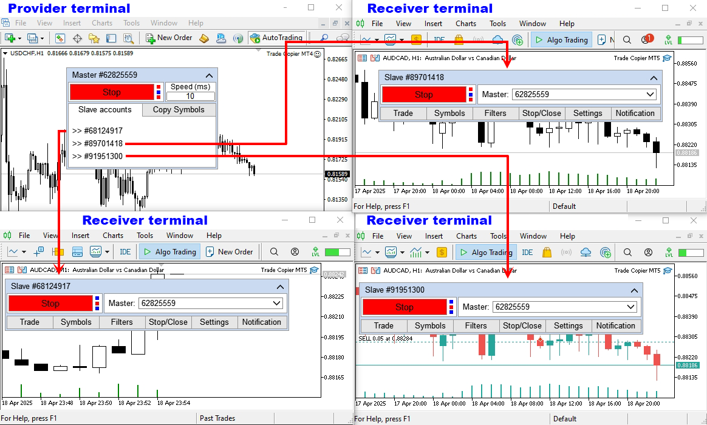The width and height of the screenshot is (707, 425).
Task: Open IDE in the bottom-left Receiver terminal toolbar
Action: point(125,252)
